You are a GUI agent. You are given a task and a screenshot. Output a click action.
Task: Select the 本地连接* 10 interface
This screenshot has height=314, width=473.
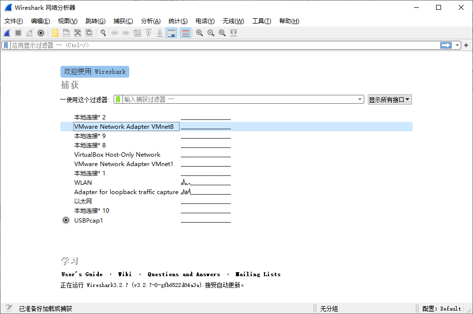[236, 211]
